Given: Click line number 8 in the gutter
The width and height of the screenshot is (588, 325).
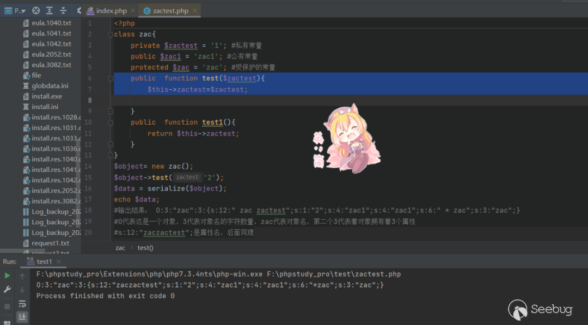Looking at the screenshot, I should pyautogui.click(x=90, y=101).
